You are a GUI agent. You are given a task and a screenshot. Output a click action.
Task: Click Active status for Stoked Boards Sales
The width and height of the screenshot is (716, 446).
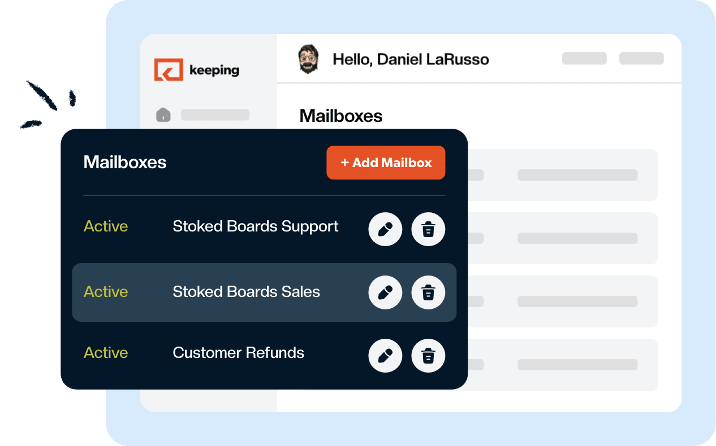[106, 292]
